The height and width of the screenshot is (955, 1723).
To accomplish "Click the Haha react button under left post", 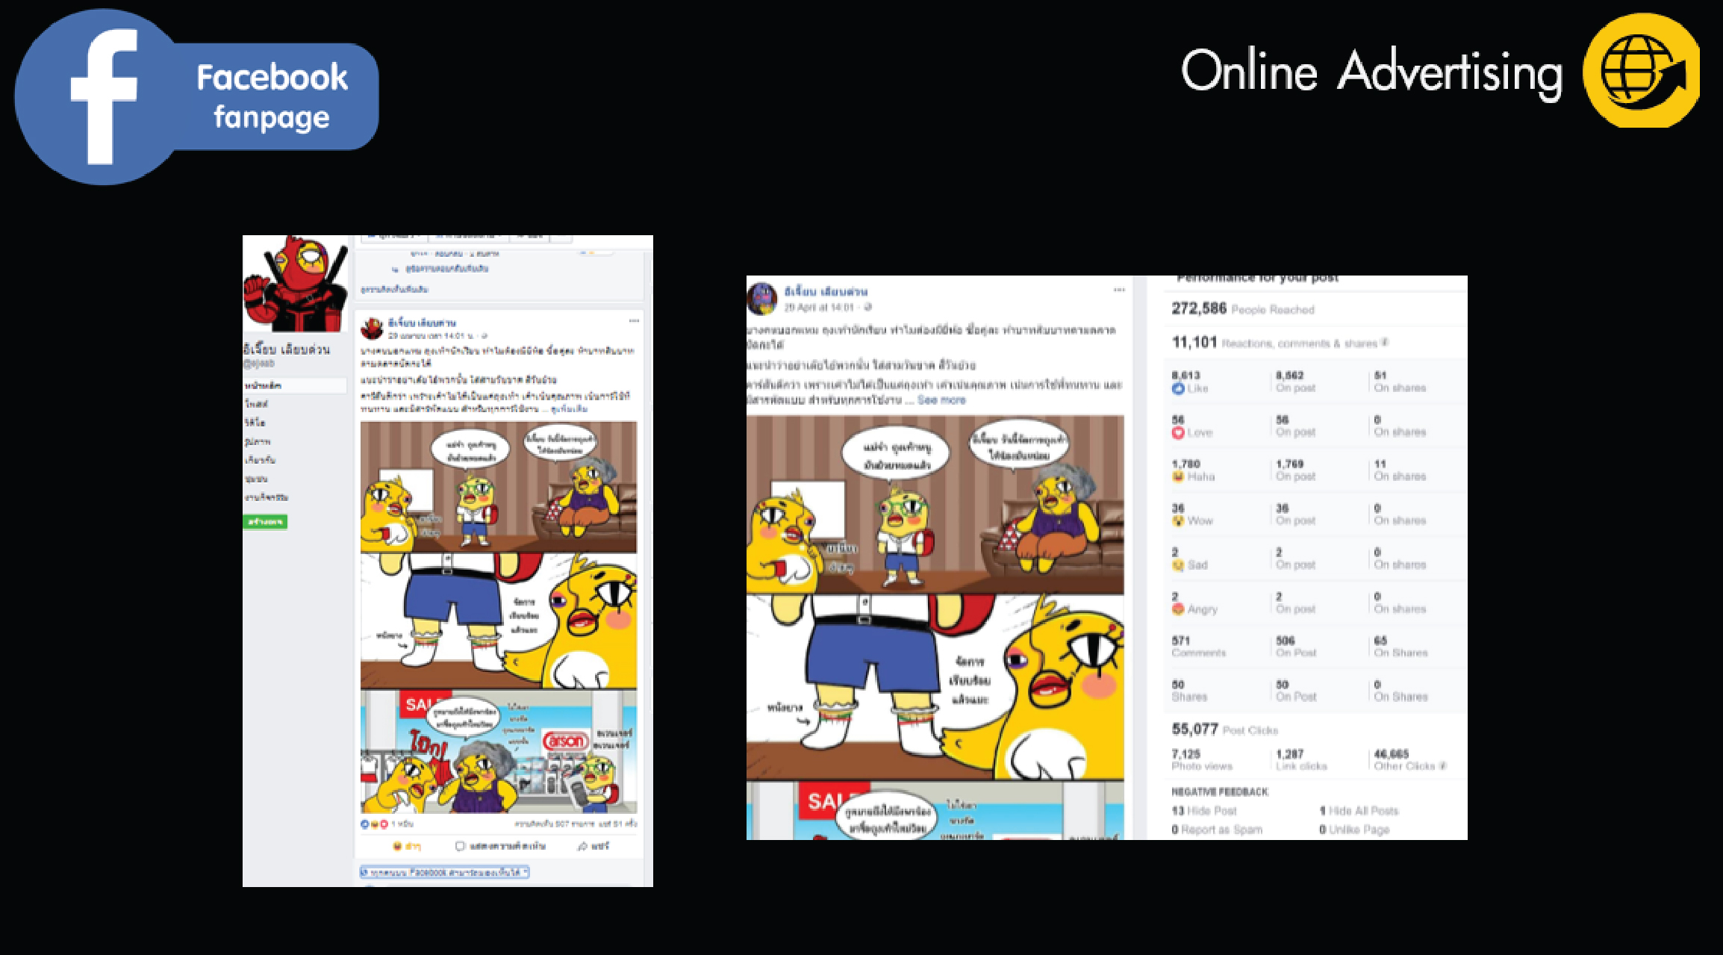I will point(407,846).
